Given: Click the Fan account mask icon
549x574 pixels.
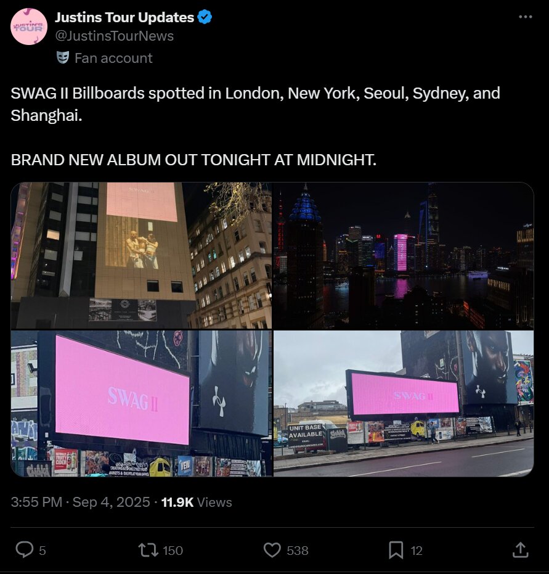Looking at the screenshot, I should tap(63, 58).
